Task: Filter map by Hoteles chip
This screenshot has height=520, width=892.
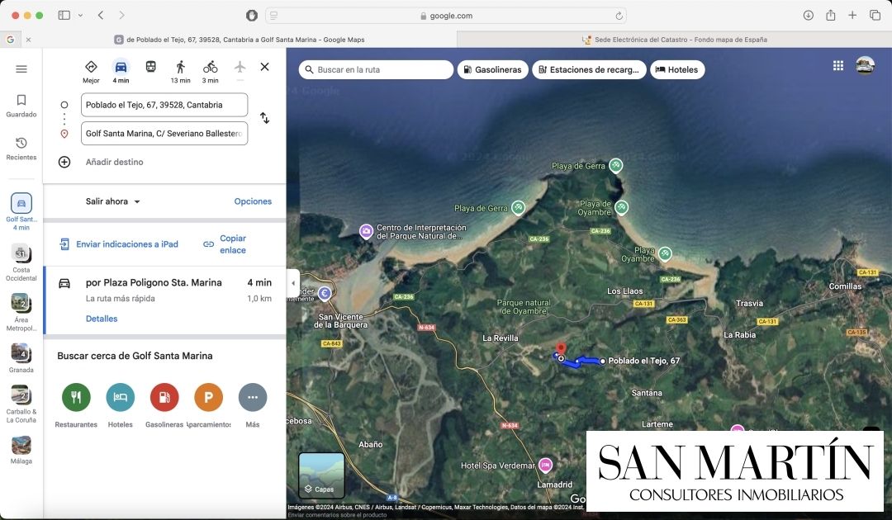Action: (676, 70)
